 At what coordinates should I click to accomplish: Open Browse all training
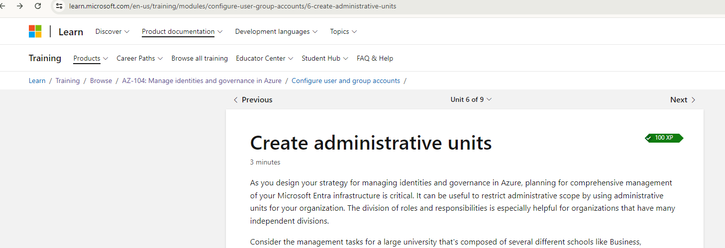(200, 58)
